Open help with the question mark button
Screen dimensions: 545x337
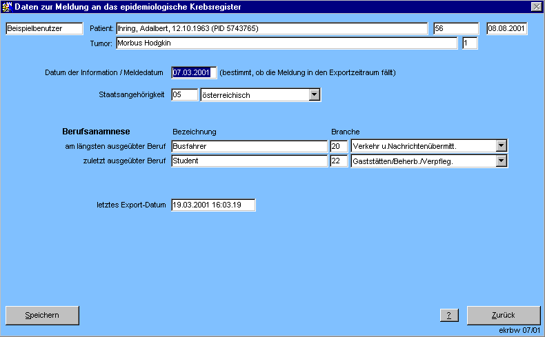(449, 315)
